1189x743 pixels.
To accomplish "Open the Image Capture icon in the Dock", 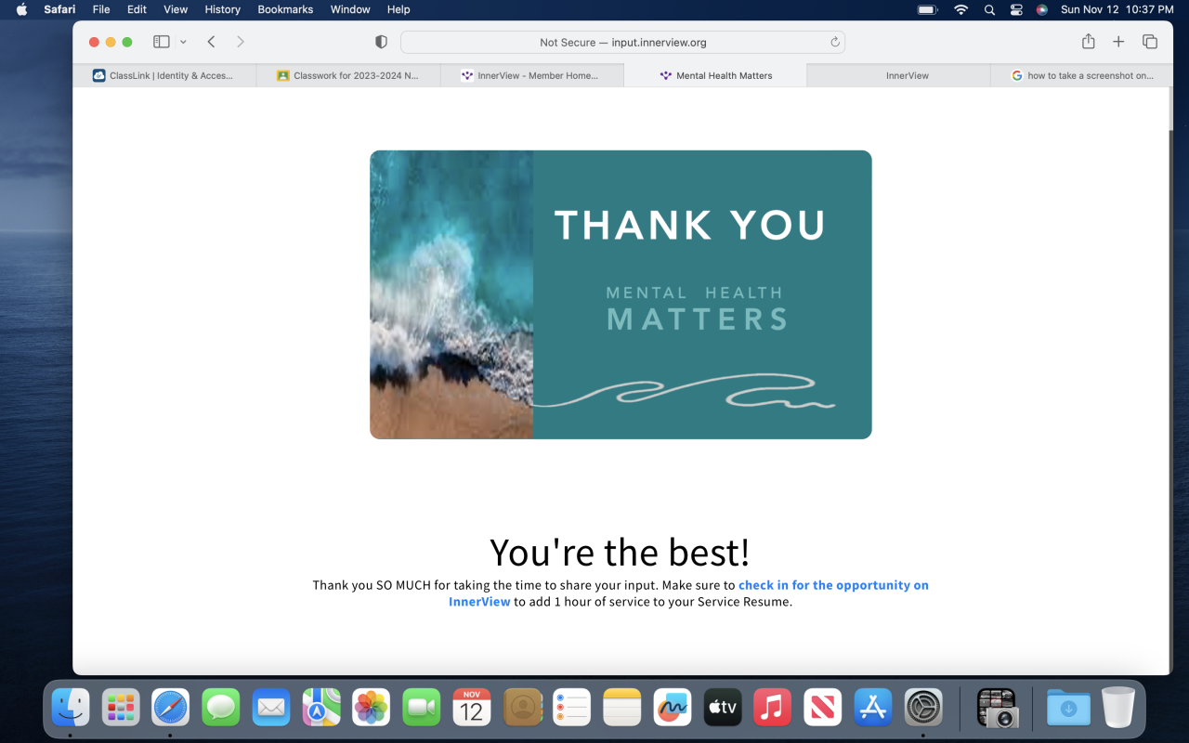I will 998,708.
